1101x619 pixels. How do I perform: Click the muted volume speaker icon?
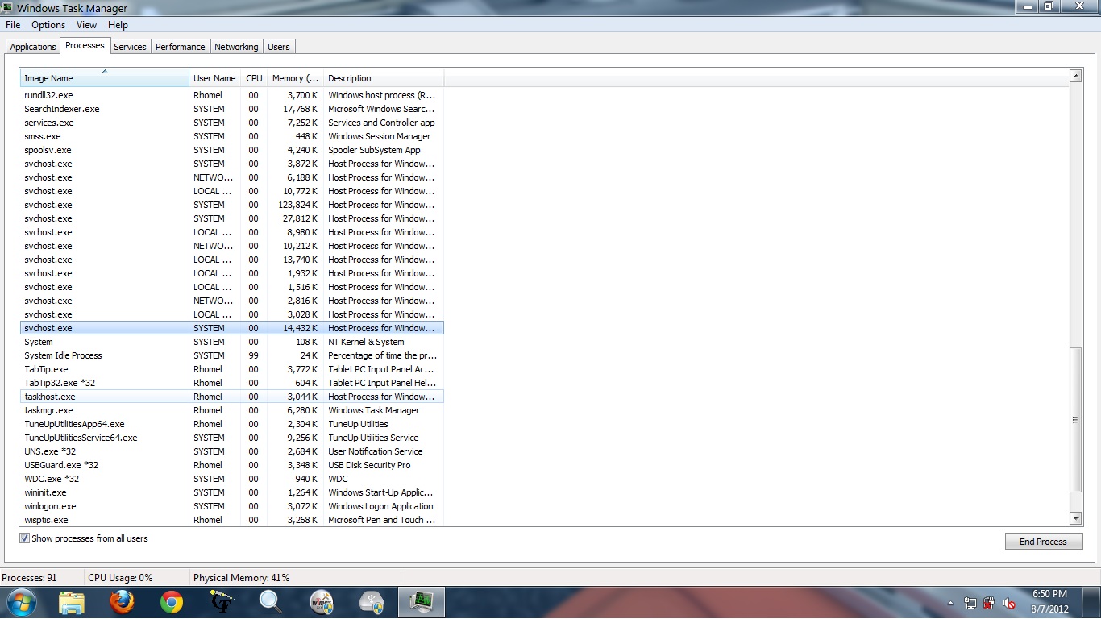[1009, 603]
